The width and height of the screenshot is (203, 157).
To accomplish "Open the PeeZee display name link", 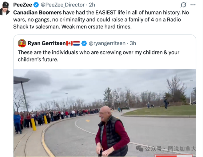I will (22, 5).
